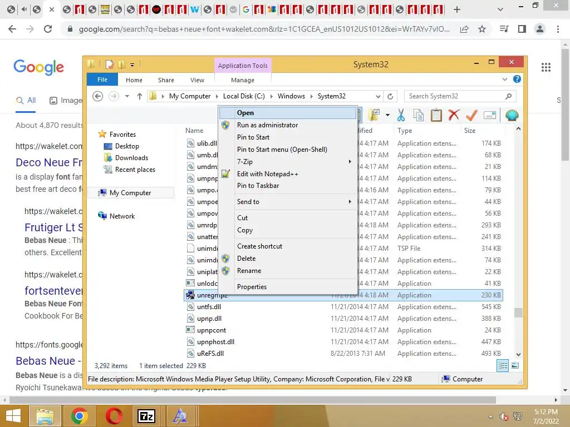The height and width of the screenshot is (427, 570).
Task: Click Chrome share page icon
Action: [464, 29]
